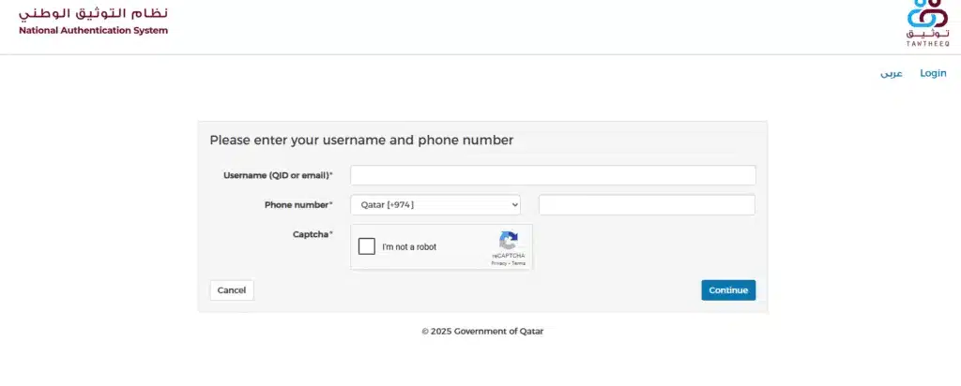Click the "Captcha" field label
Viewport: 961px width, 386px height.
pos(313,233)
